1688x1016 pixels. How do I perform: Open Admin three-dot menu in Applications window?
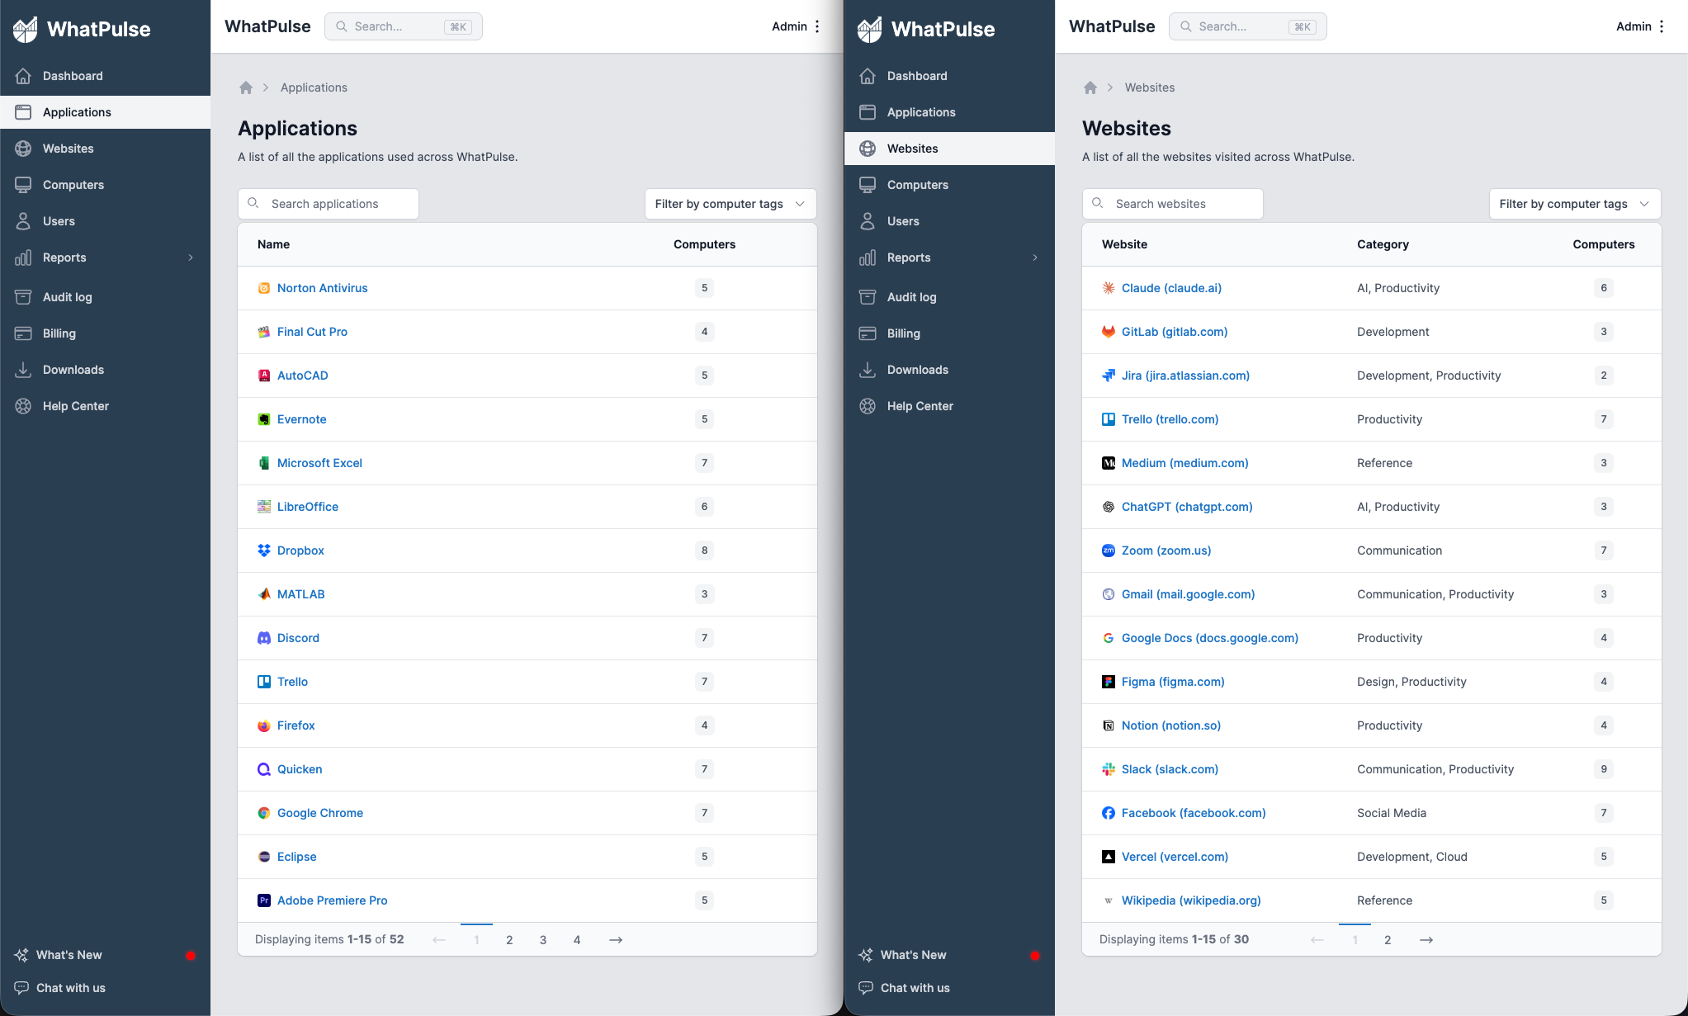pos(817,26)
